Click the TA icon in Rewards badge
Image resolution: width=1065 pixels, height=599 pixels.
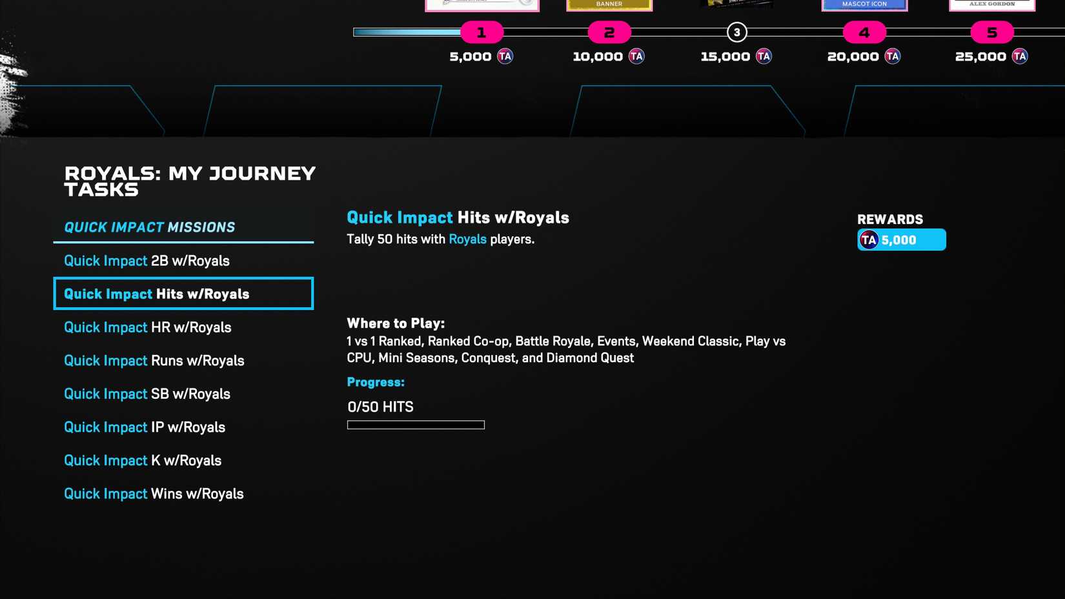pos(869,240)
